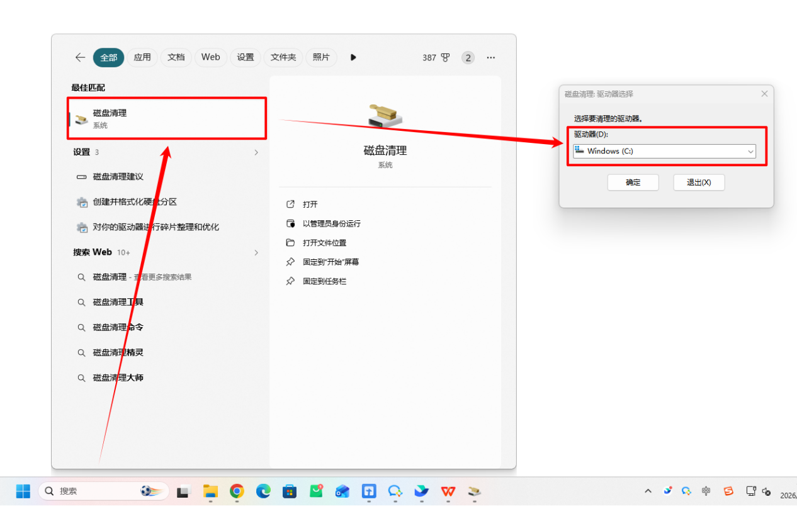Show more filter tabs with play arrow
797x509 pixels.
click(x=353, y=57)
